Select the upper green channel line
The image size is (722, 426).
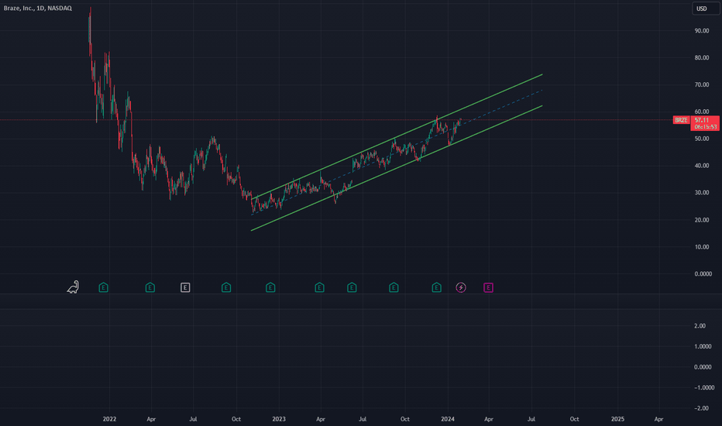(x=397, y=136)
